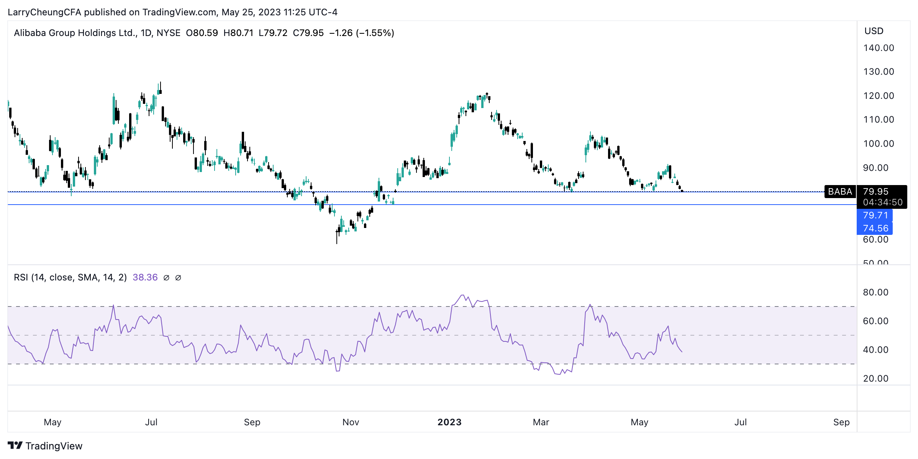Click the Mar label on time axis
This screenshot has width=918, height=459.
541,422
